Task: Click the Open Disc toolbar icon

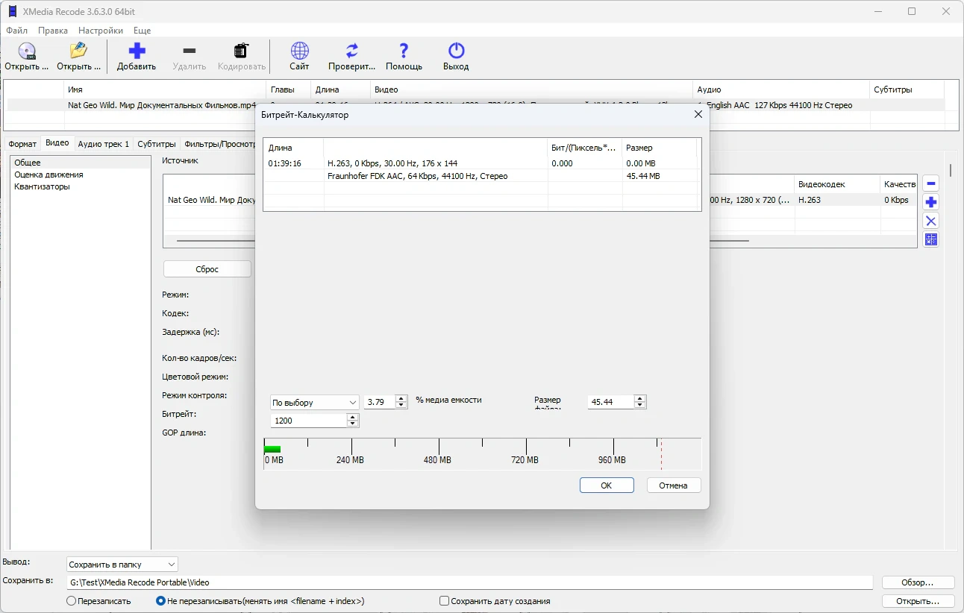Action: (27, 51)
